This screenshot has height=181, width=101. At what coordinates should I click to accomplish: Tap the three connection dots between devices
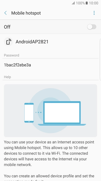pos(38,112)
